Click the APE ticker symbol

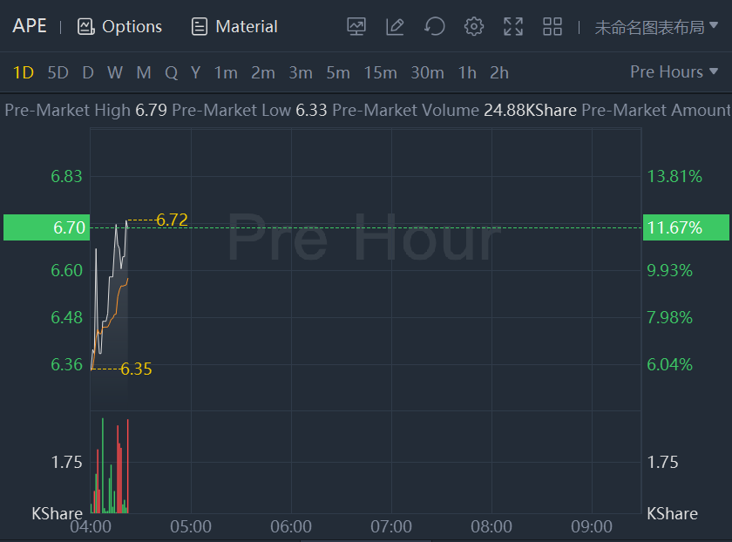tap(30, 26)
